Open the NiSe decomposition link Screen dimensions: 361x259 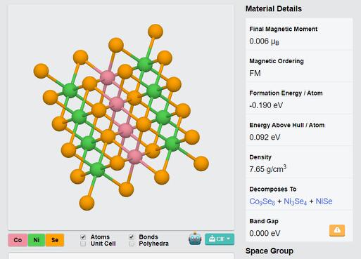[324, 201]
